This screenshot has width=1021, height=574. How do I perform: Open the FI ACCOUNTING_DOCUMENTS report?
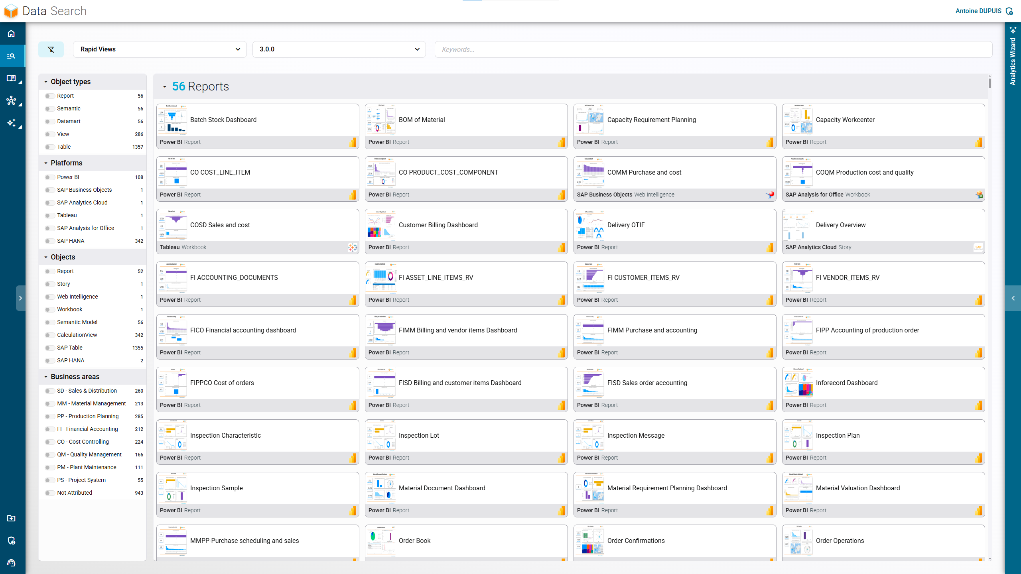click(x=258, y=284)
